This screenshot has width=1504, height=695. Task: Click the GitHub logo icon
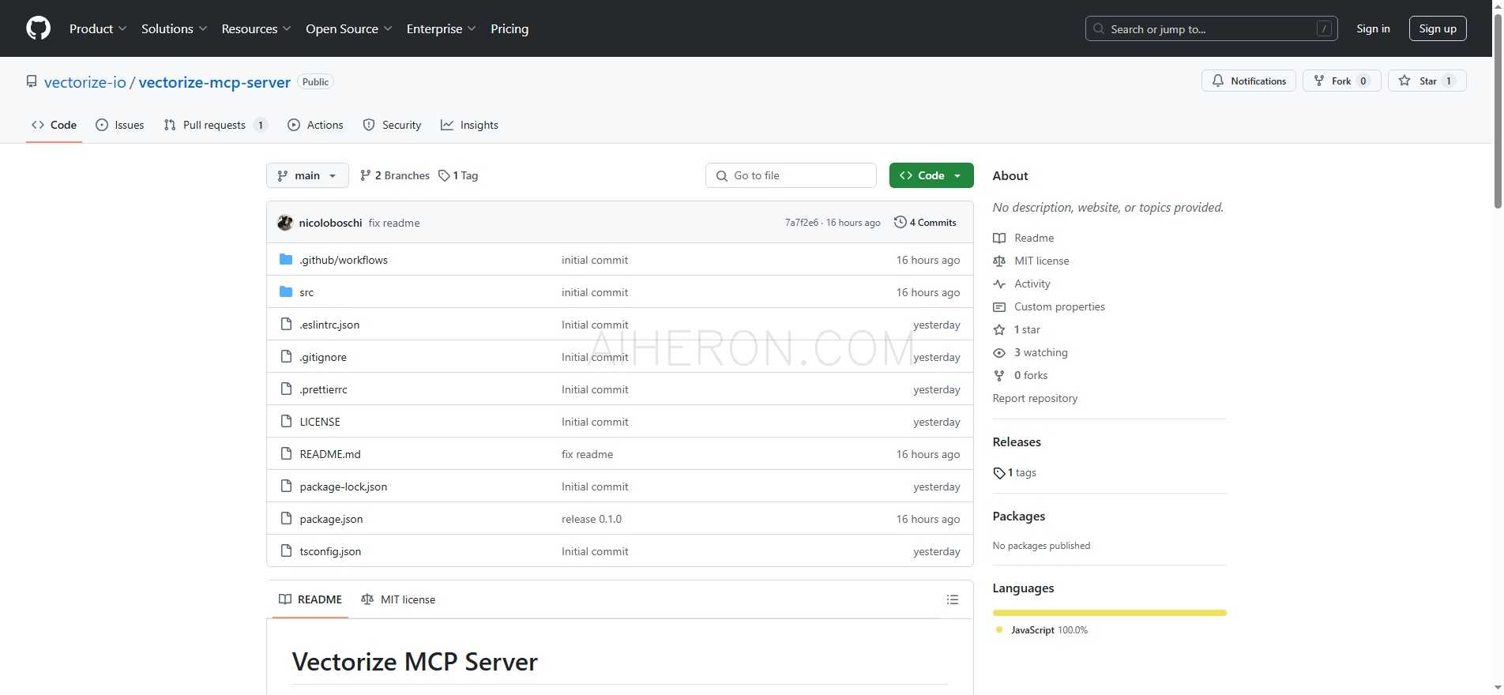click(38, 28)
